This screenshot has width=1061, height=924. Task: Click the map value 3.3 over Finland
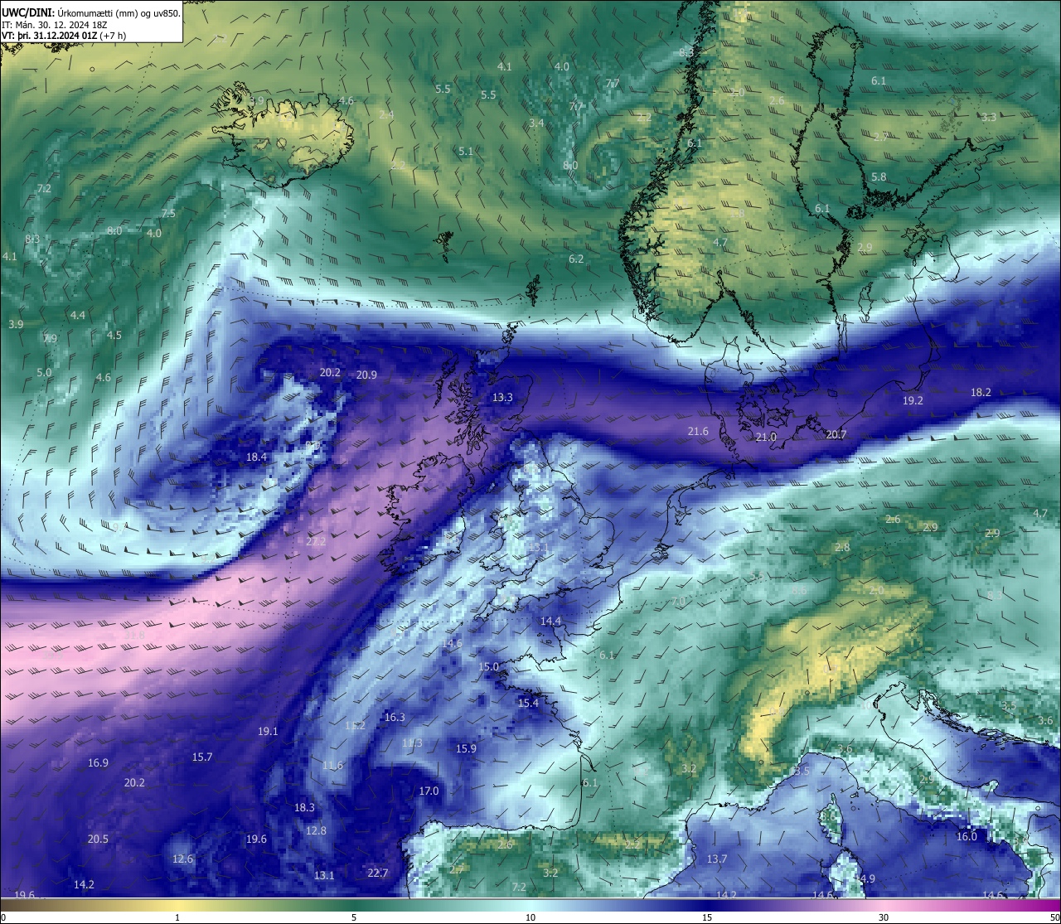coord(989,117)
